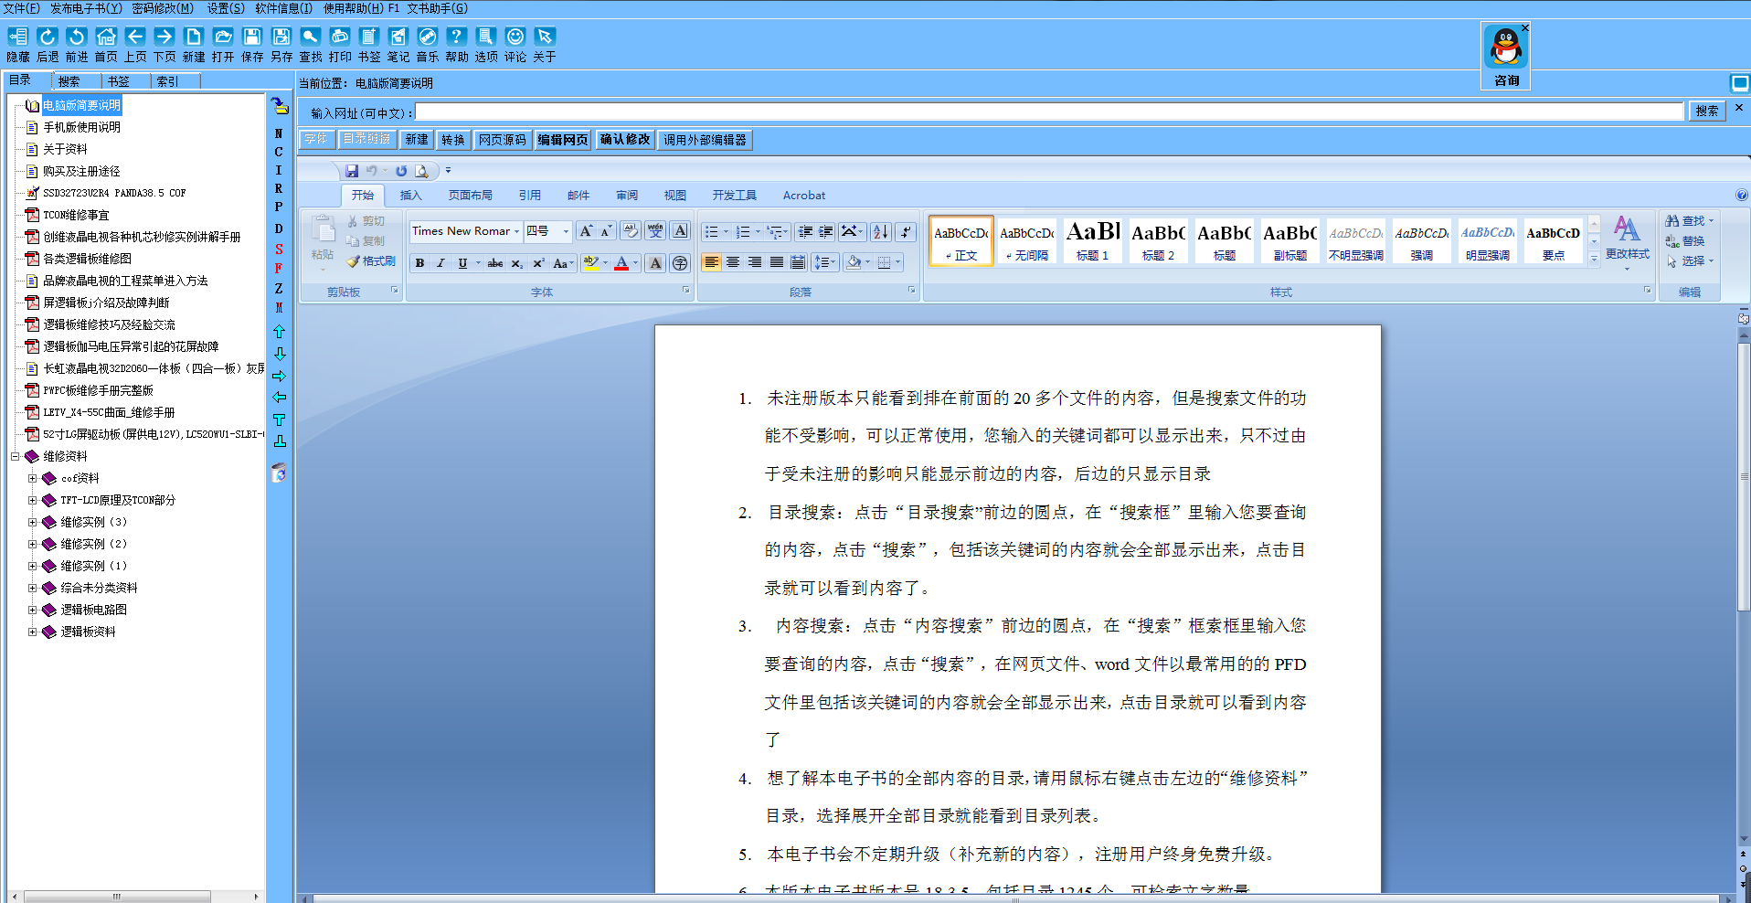Click the 打印 print icon
Image resolution: width=1751 pixels, height=903 pixels.
[x=340, y=37]
